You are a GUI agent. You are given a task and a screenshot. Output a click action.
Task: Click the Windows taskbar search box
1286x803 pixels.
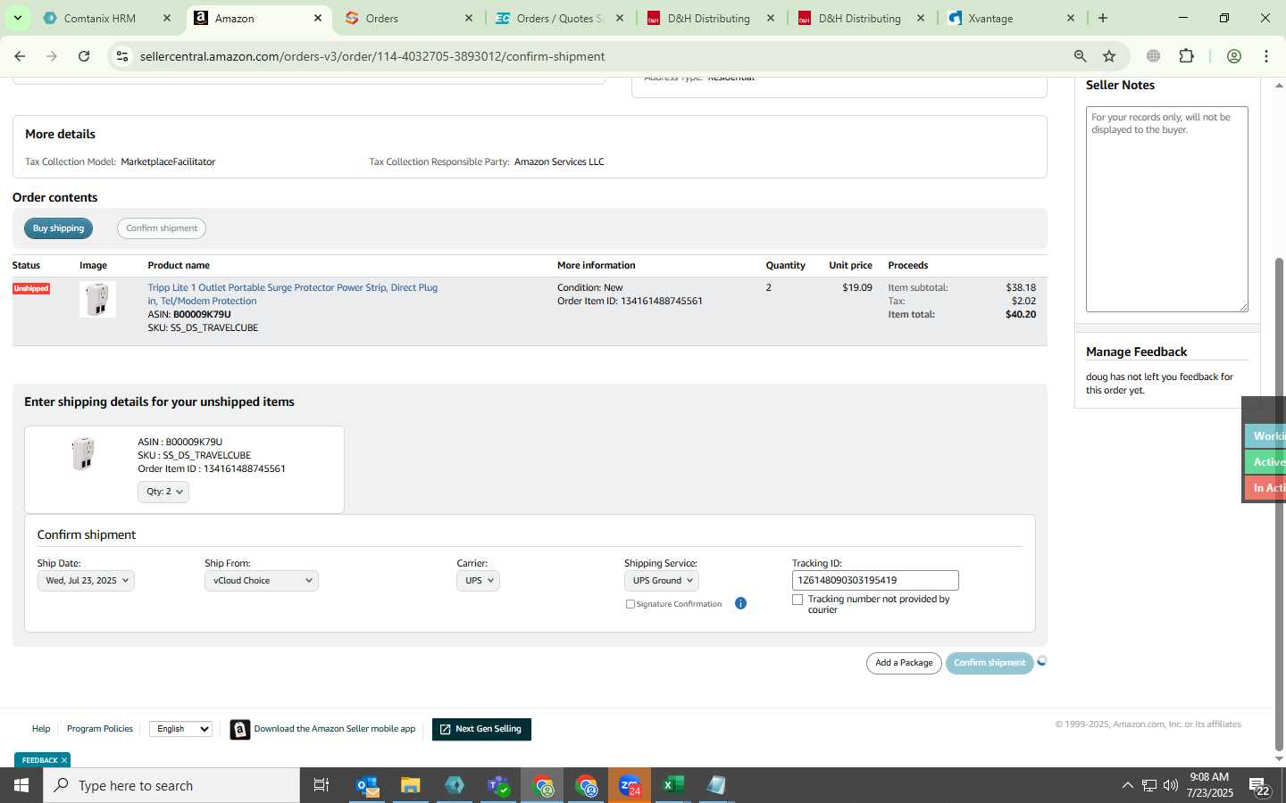point(171,785)
